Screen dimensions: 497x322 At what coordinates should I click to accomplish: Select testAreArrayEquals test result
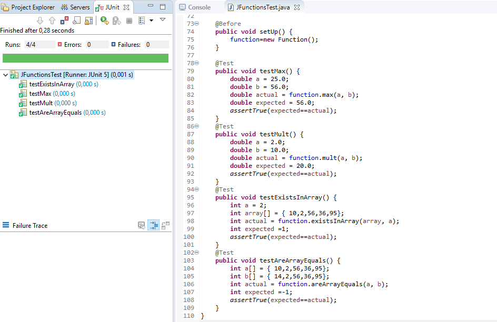click(55, 113)
